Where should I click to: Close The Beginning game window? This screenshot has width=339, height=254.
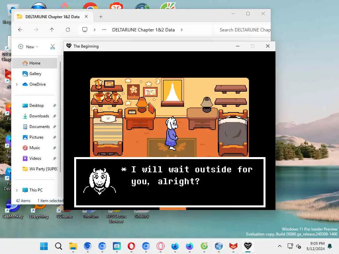coord(267,46)
